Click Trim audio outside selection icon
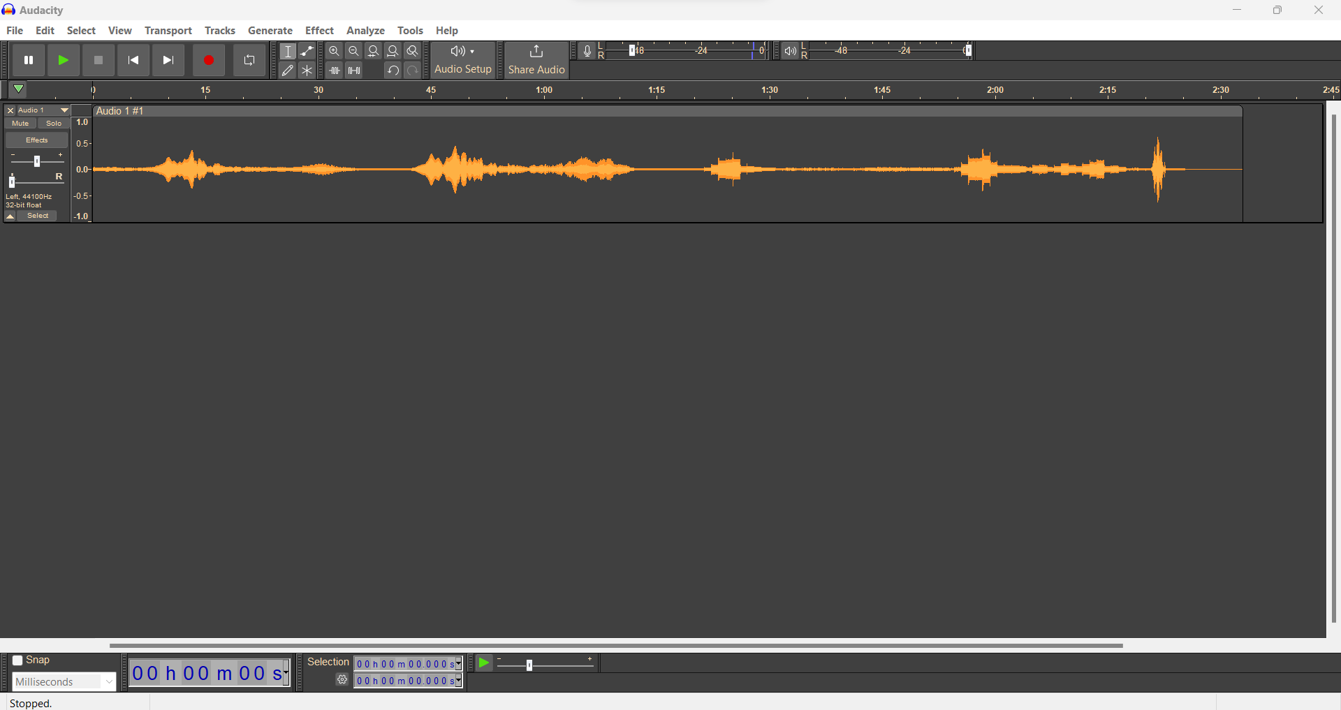Screen dimensions: 1341x710 click(335, 71)
